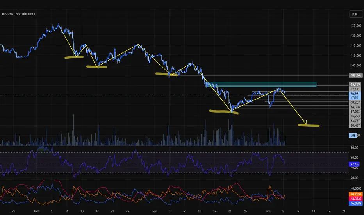Select the 92,171 price level label
Viewport: 364px width, 215px height.
click(x=355, y=89)
